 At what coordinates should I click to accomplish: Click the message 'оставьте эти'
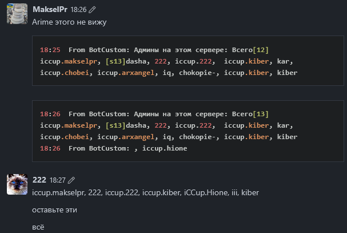click(54, 210)
